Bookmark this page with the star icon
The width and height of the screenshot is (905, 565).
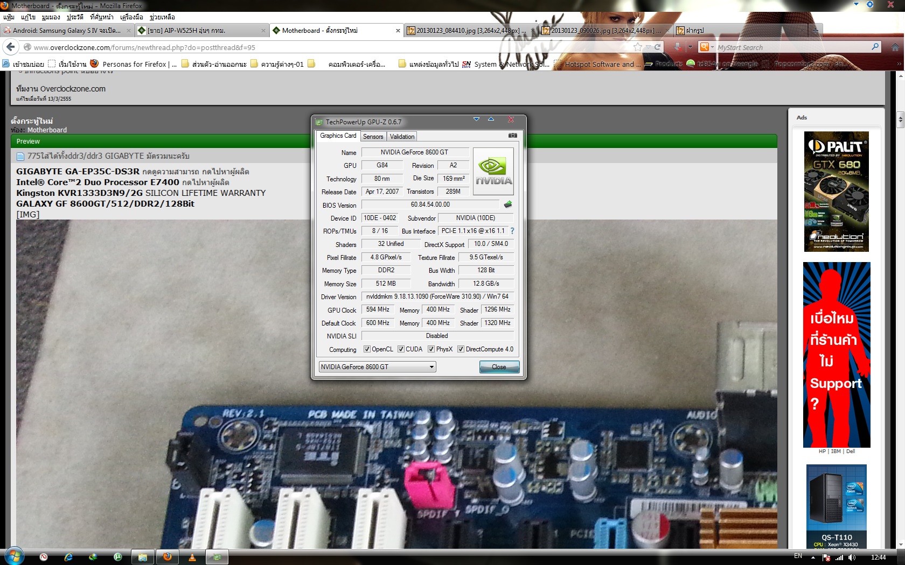pos(638,47)
